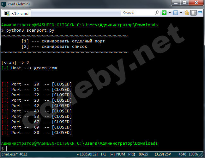Viewport: 205px width, 158px height.
Task: Close the cmd (Admin) window
Action: (x=196, y=3)
